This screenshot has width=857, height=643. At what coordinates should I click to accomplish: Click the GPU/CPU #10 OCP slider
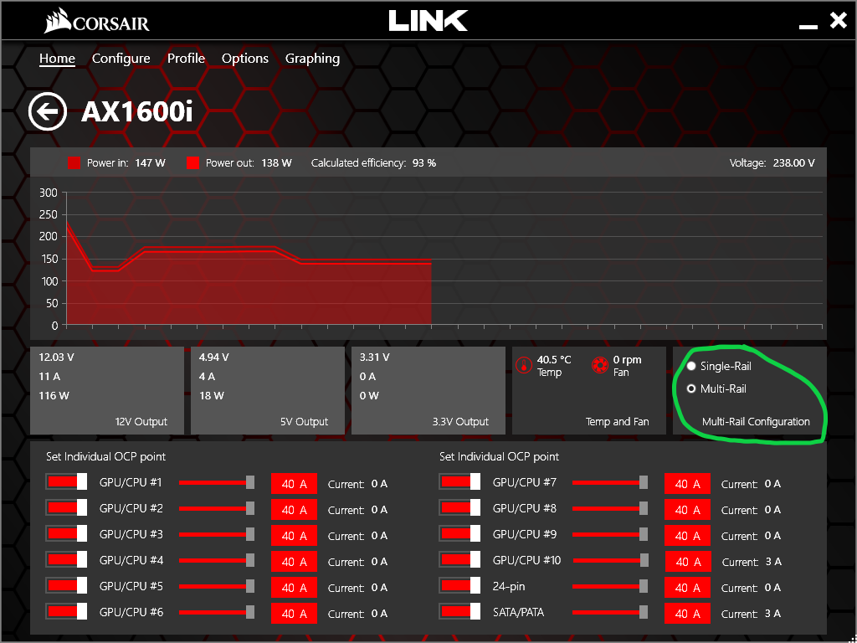click(x=610, y=560)
